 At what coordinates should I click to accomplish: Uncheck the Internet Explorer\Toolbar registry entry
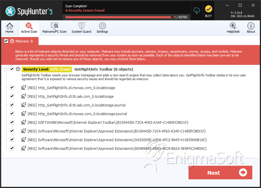(12, 122)
